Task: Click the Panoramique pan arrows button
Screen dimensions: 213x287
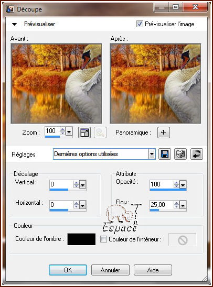Action: [164, 133]
